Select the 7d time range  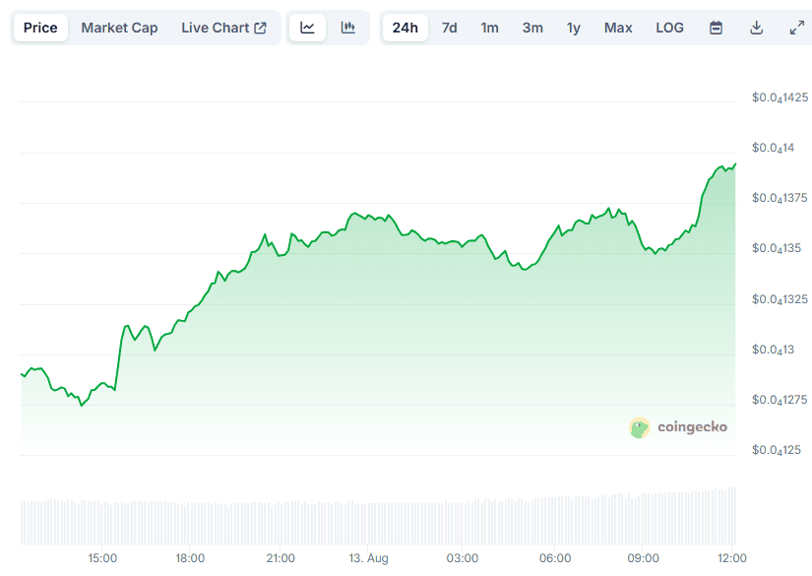tap(449, 28)
